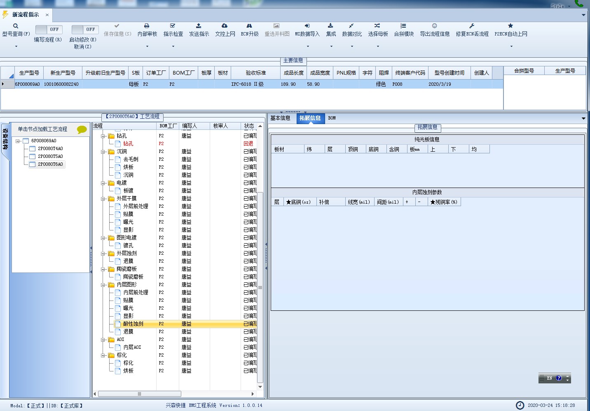Click the yellow chat bubble icon
This screenshot has height=411, width=590.
pyautogui.click(x=82, y=129)
